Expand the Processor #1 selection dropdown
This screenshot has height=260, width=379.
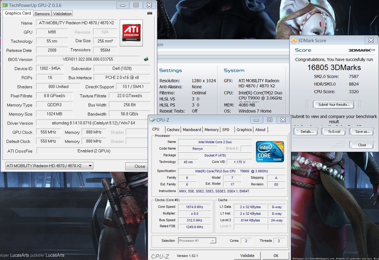(x=197, y=241)
